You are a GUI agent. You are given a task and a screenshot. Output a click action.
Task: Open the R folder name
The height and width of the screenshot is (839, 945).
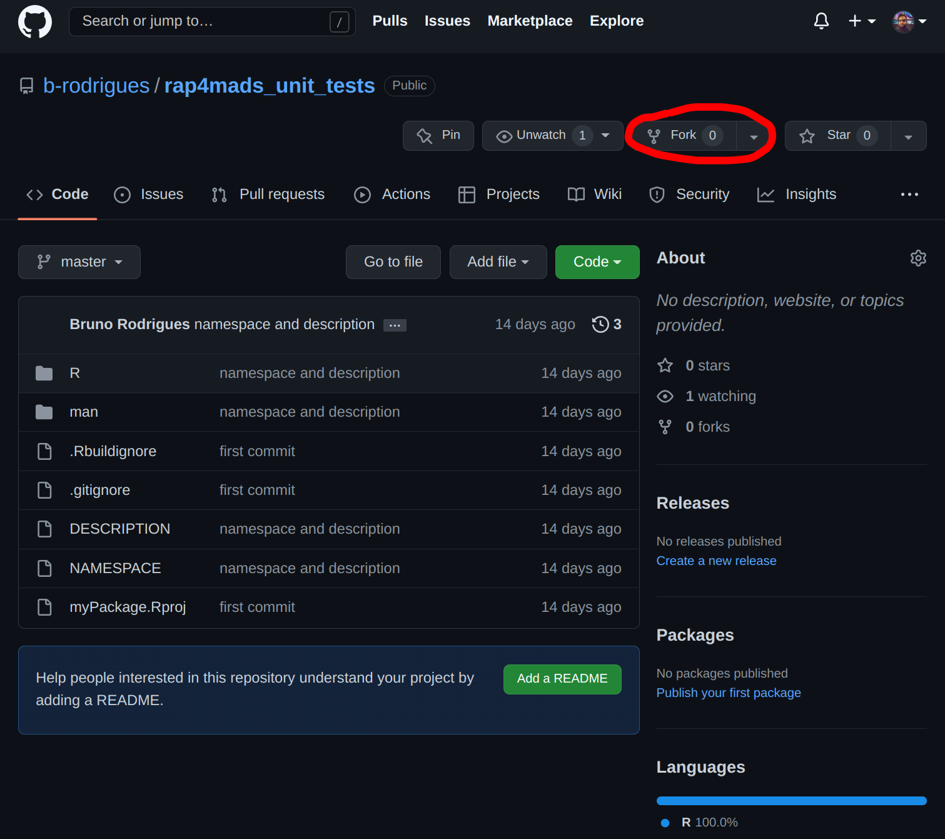75,374
